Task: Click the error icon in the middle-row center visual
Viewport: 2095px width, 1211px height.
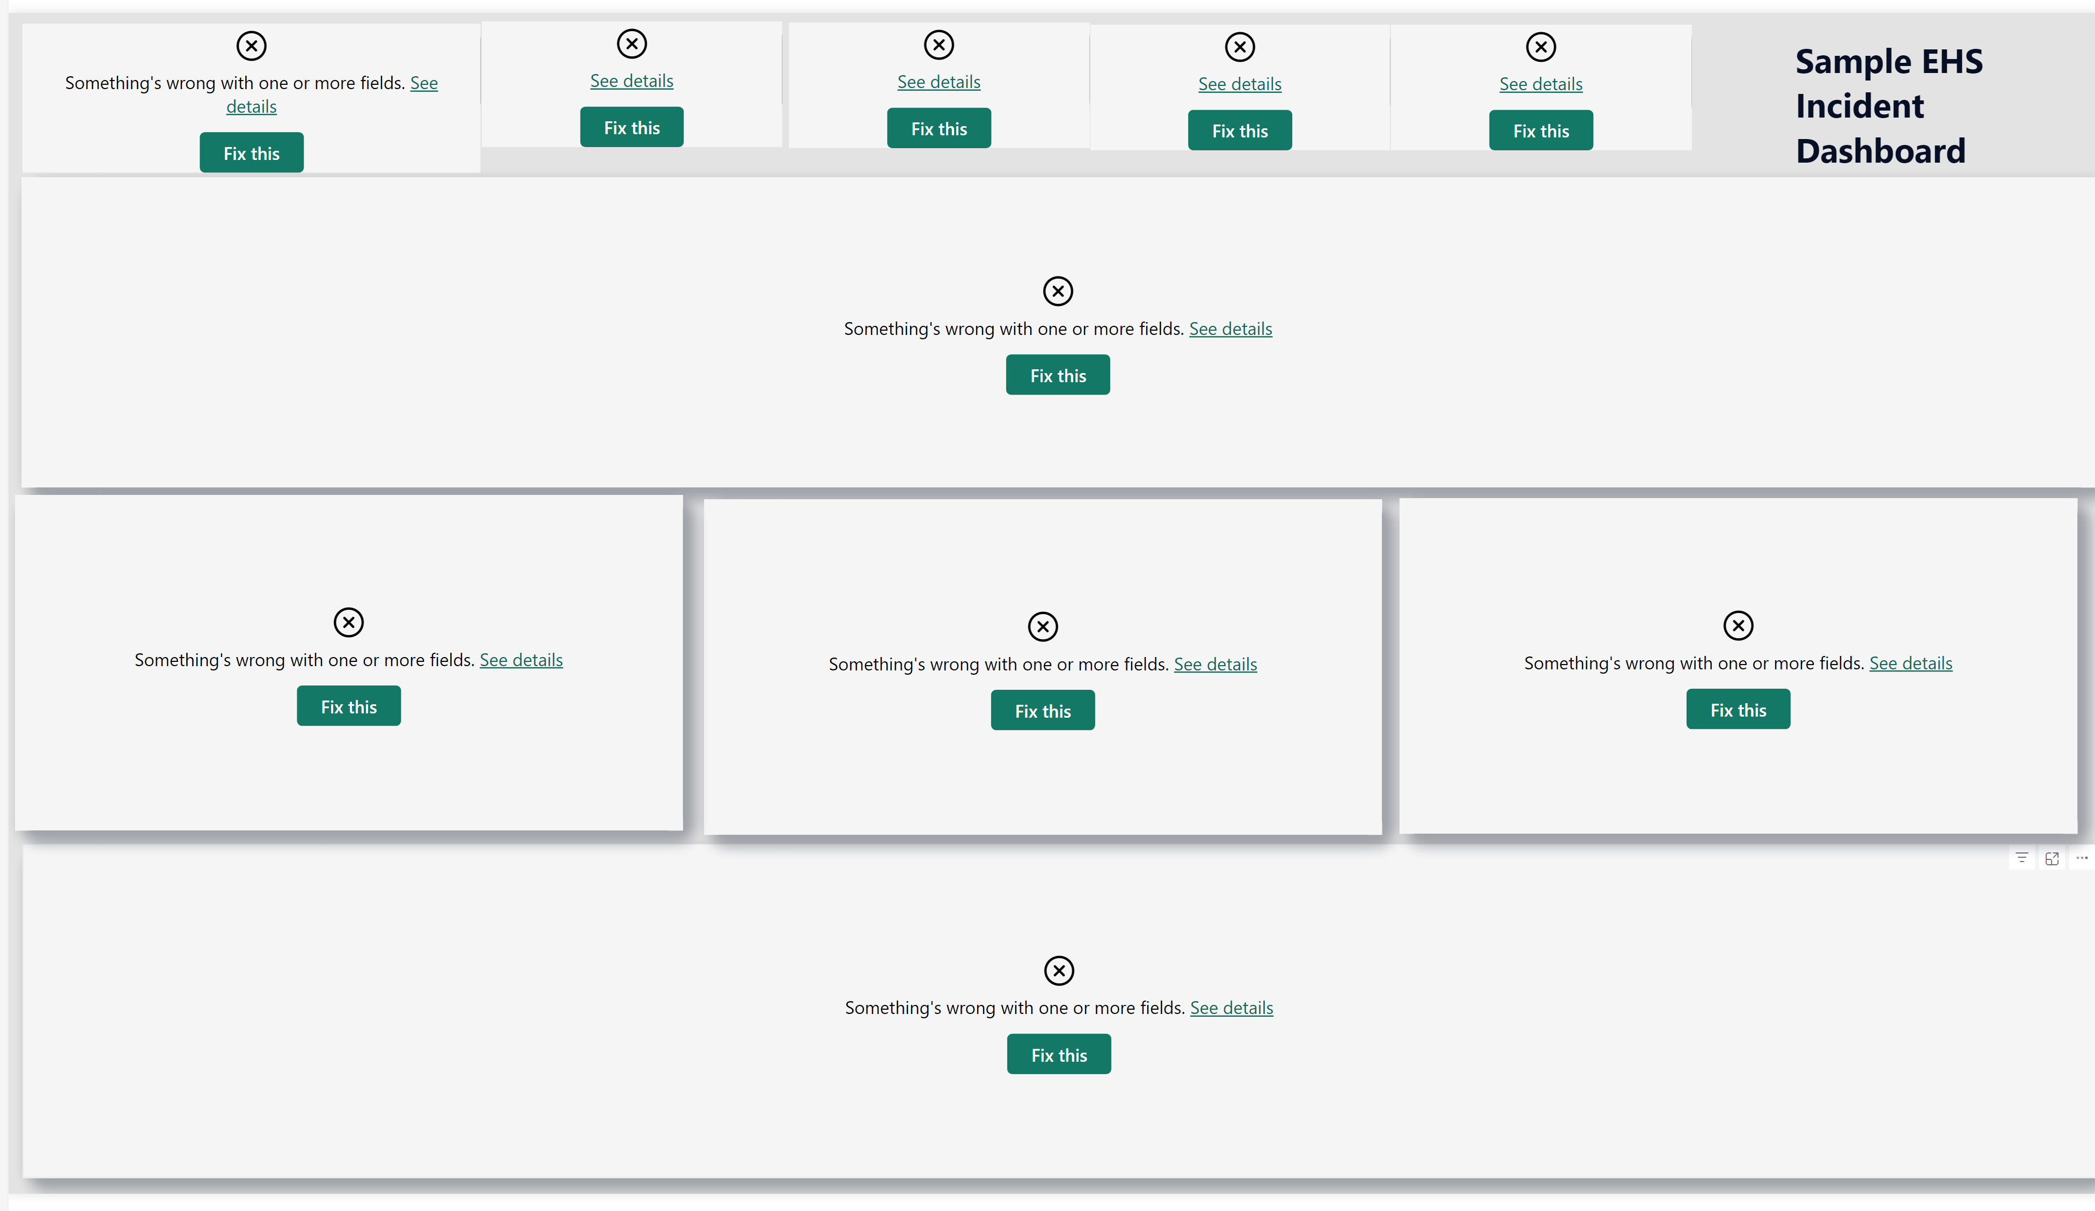Action: tap(1043, 626)
